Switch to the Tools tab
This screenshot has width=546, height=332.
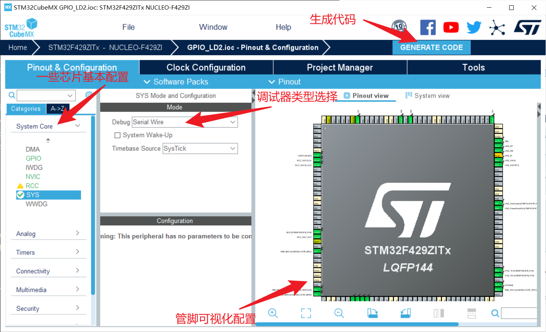point(474,67)
